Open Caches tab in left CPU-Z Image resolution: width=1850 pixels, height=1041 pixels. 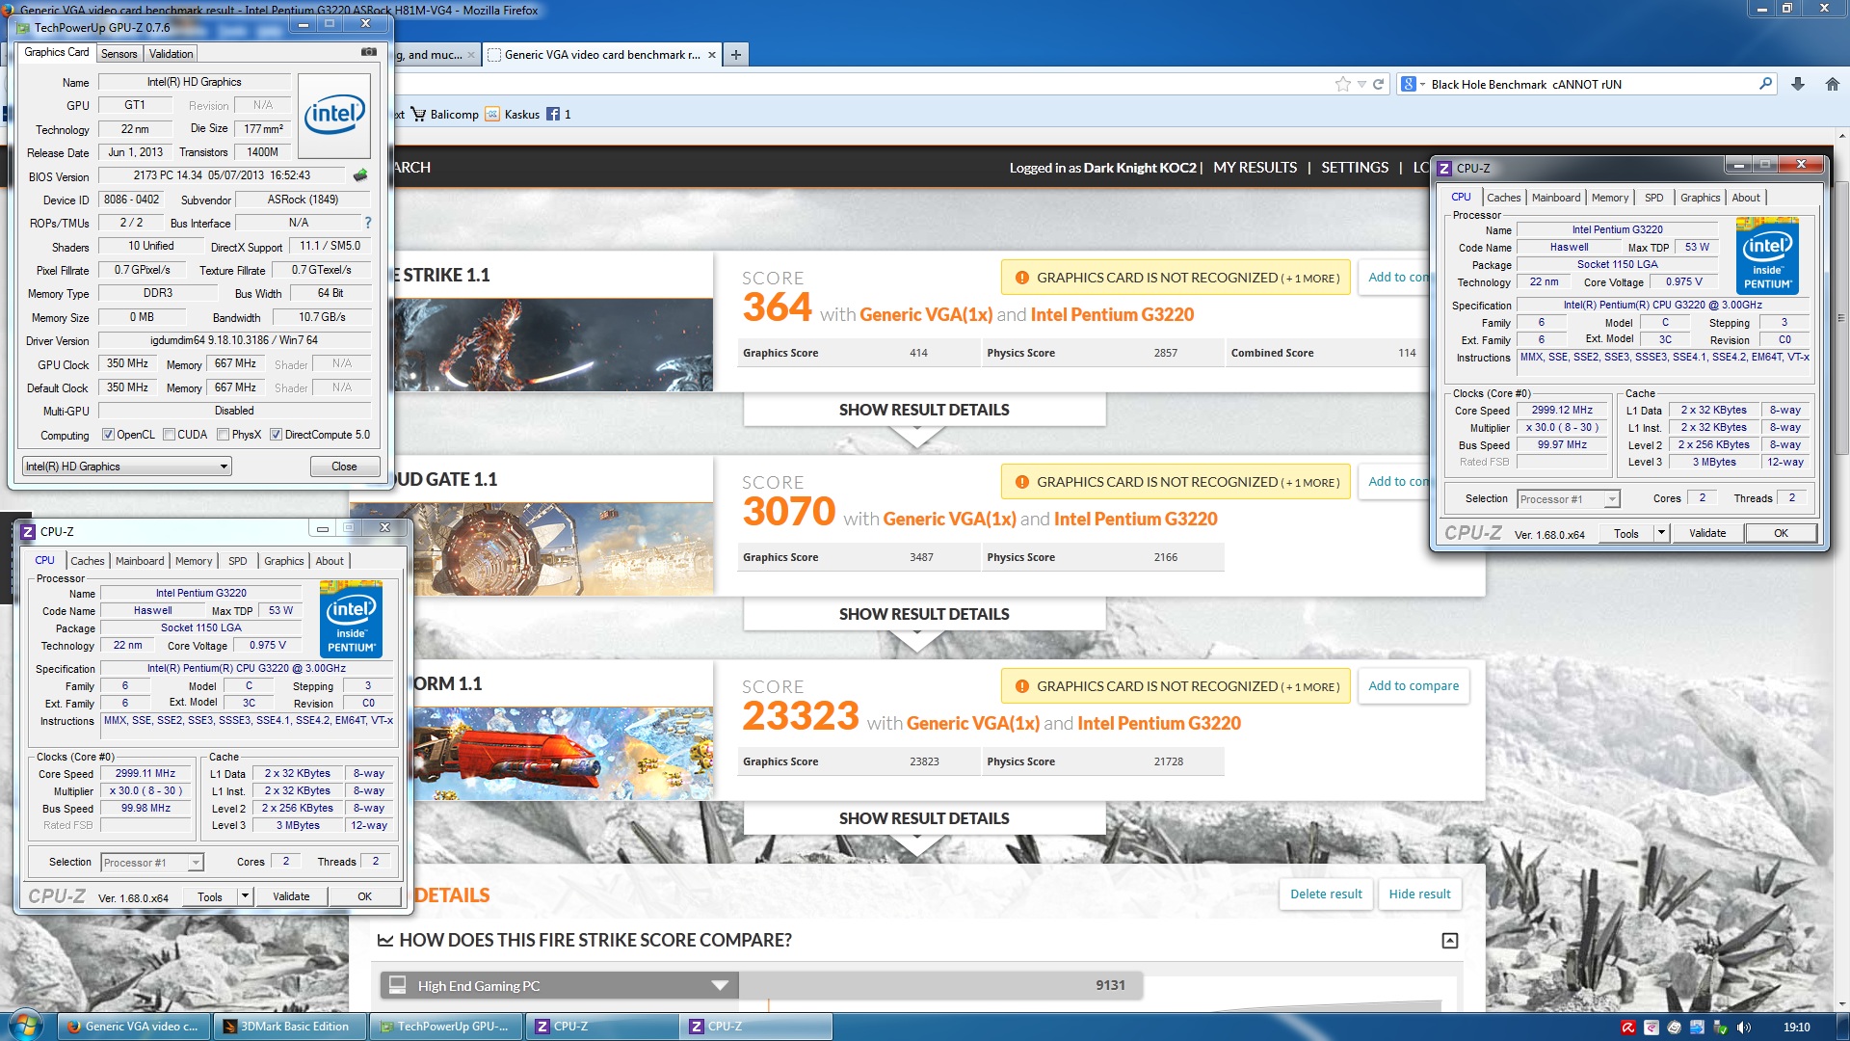(88, 561)
